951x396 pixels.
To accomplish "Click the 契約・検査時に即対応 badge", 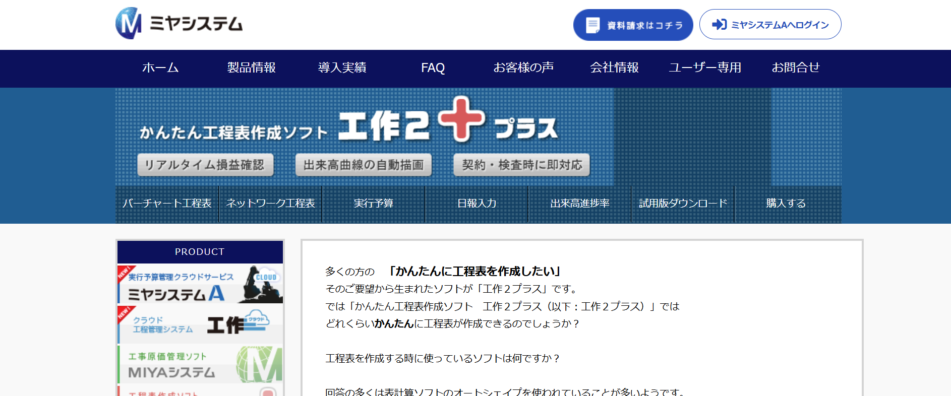I will coord(521,165).
